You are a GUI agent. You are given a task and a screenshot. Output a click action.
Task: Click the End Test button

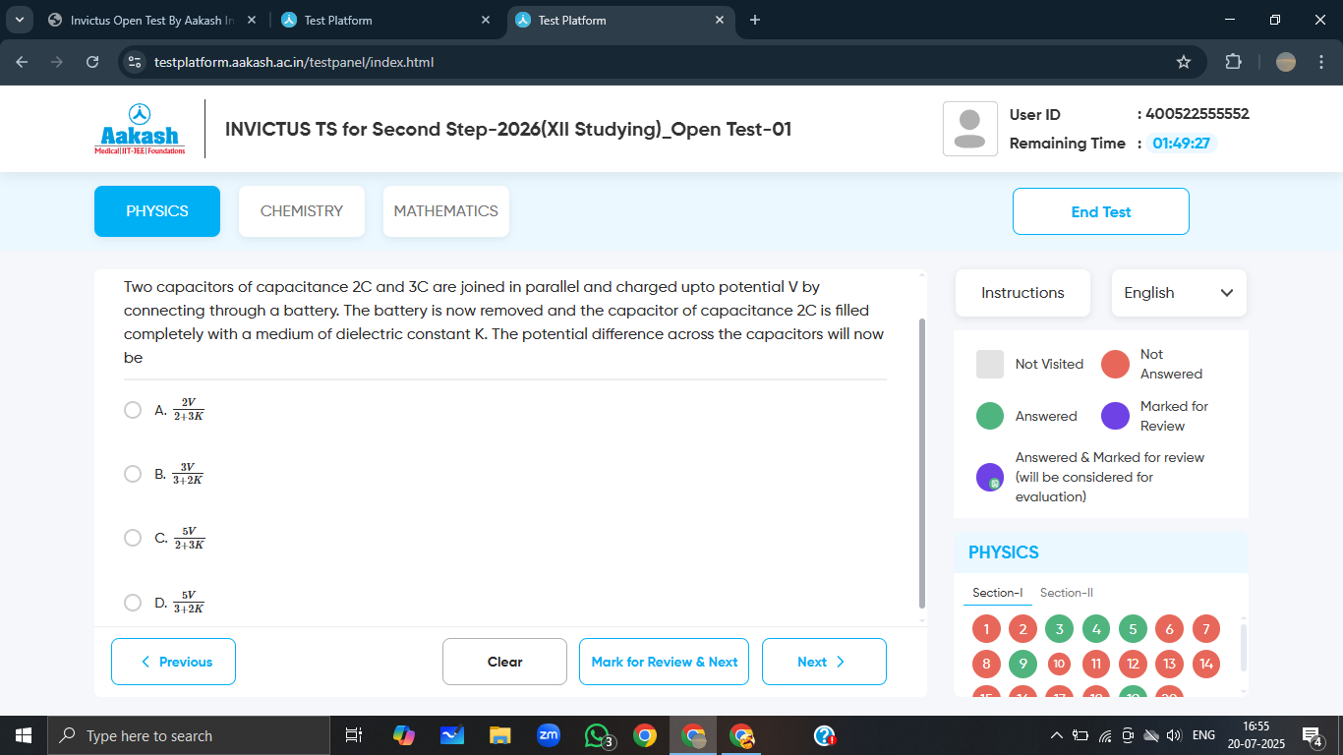tap(1100, 211)
